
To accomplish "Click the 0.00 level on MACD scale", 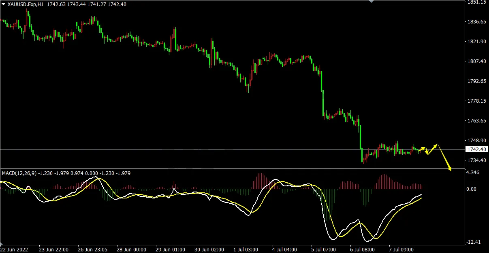I will coord(472,189).
